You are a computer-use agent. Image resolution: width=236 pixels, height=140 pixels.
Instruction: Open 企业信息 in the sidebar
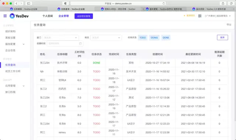[x=10, y=50]
